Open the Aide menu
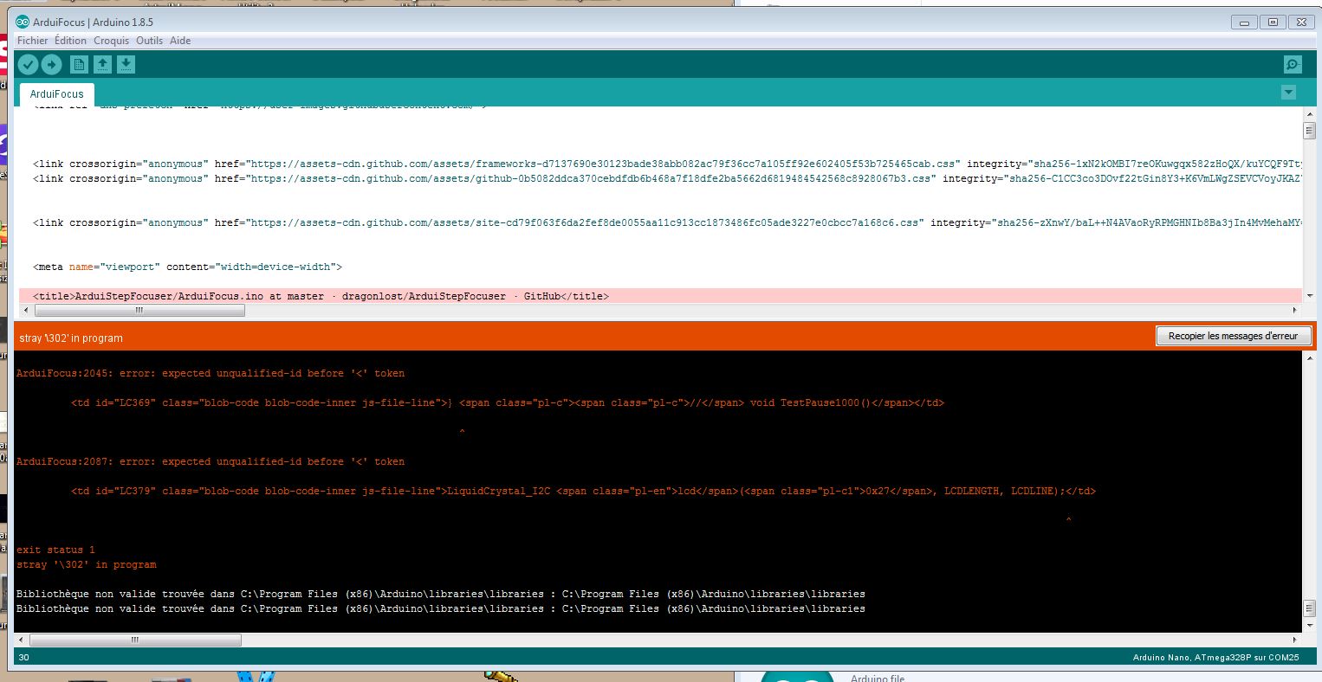 tap(180, 41)
